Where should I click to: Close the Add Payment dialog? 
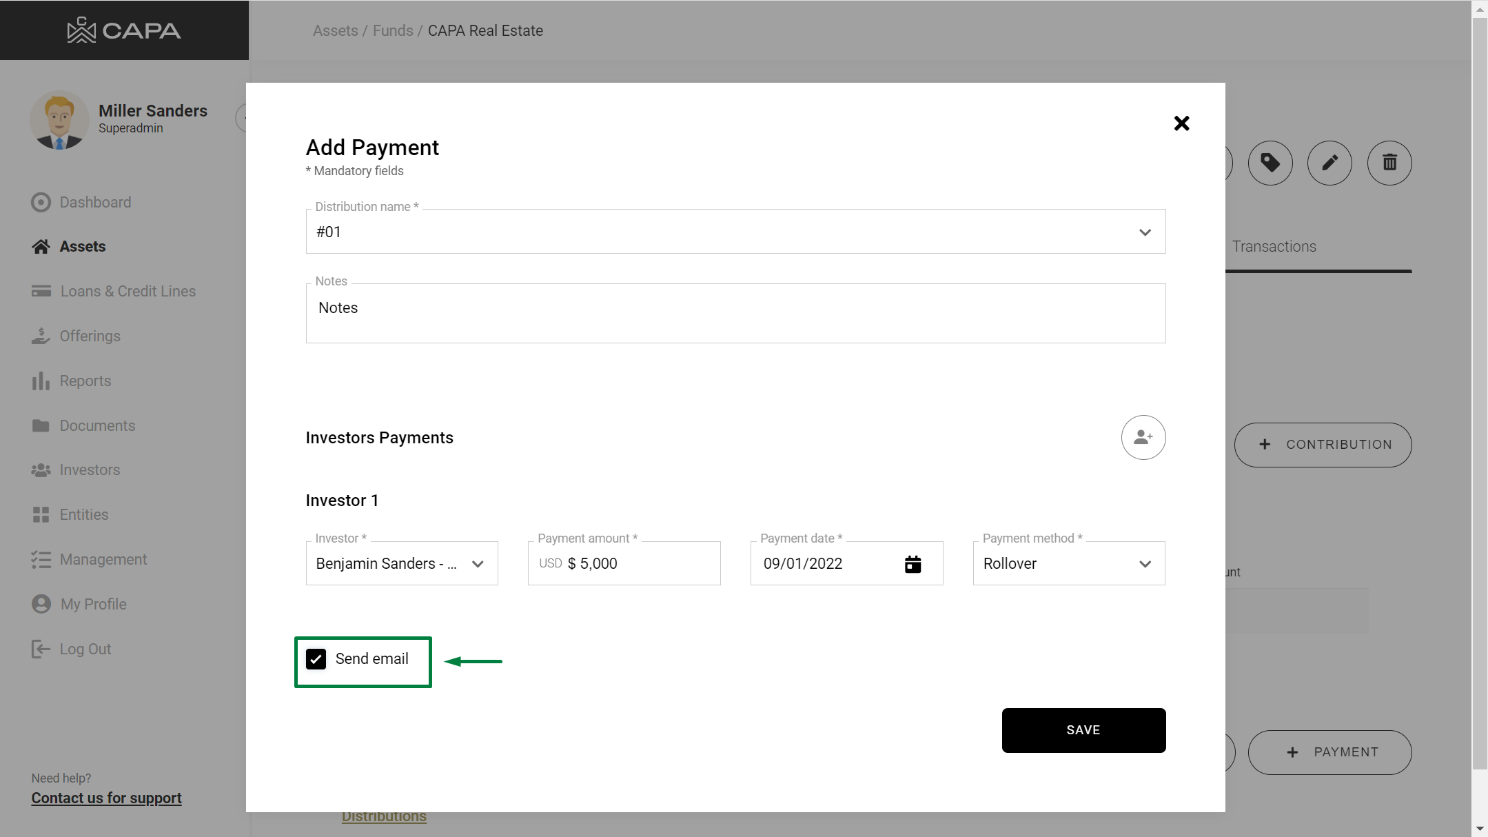click(x=1181, y=123)
